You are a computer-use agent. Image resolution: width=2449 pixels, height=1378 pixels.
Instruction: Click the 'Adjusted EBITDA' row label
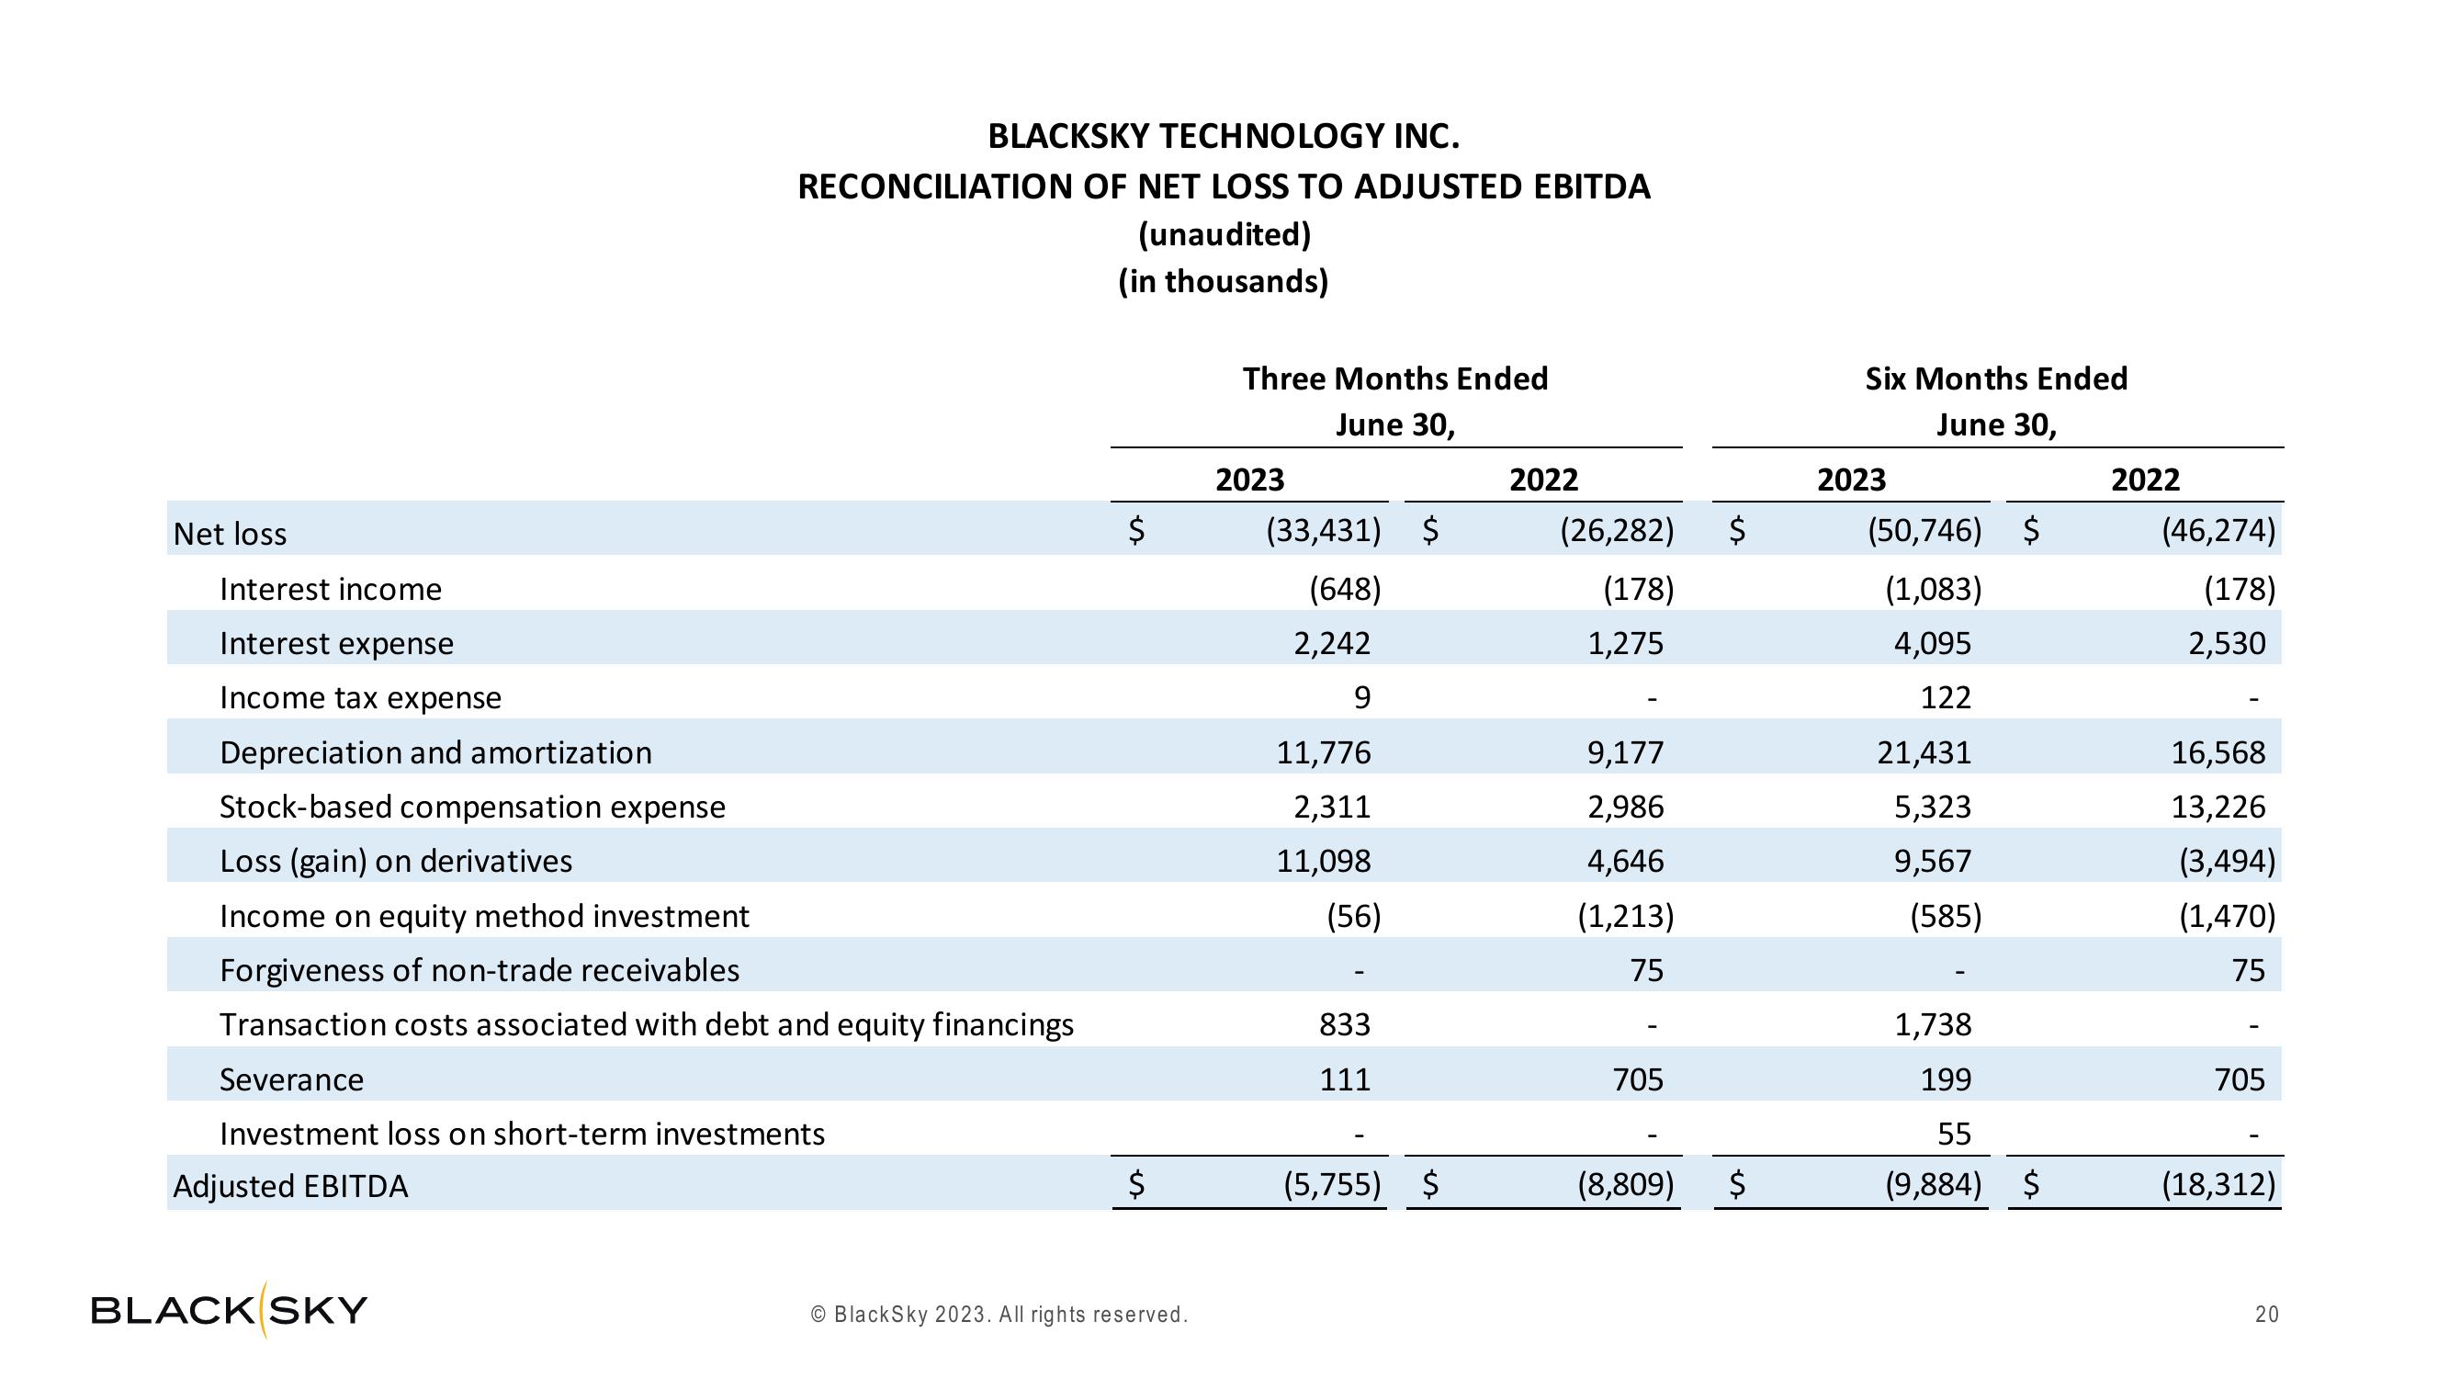click(290, 1187)
